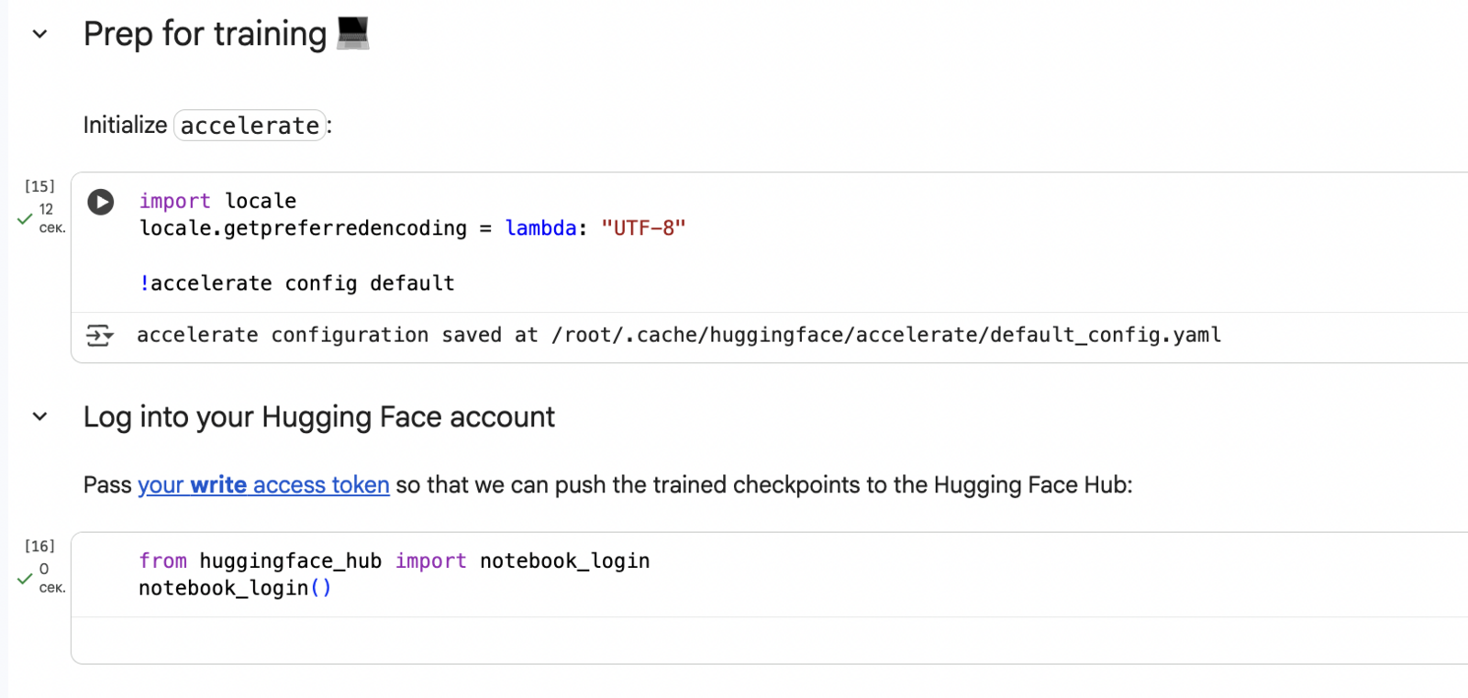Place cursor on the notebook_login() call
The image size is (1468, 698).
pos(234,589)
